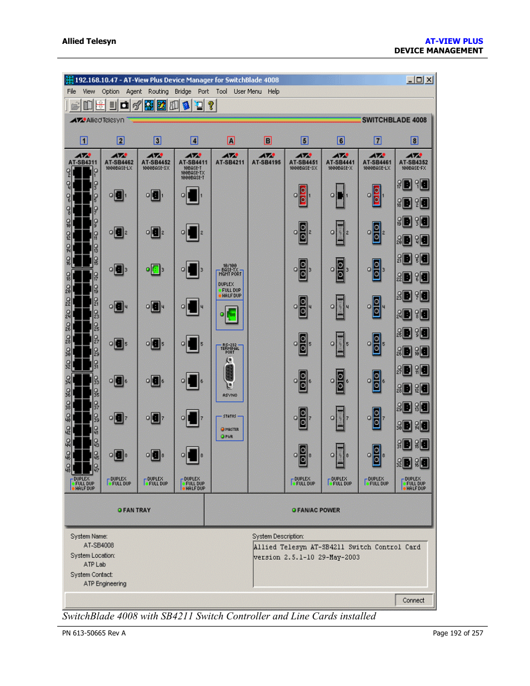Click RJ45 port 1 on the AT-SB4411 card

pos(193,196)
